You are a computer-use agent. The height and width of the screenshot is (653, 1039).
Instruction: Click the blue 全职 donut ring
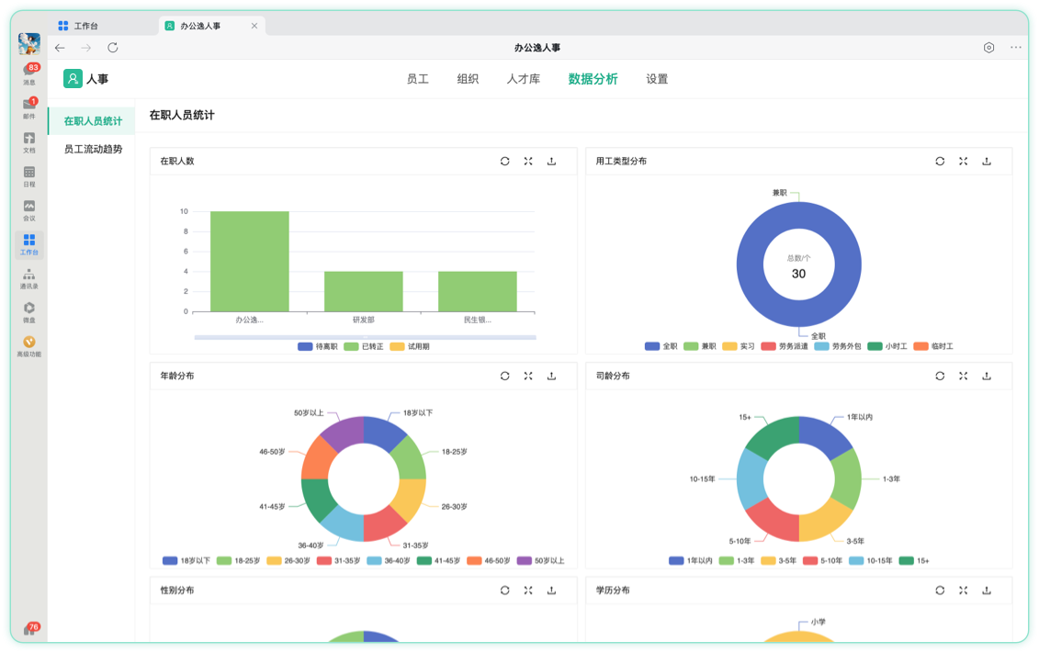pyautogui.click(x=749, y=265)
